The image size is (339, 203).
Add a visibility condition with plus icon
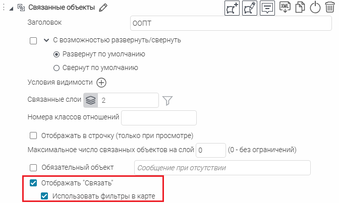click(x=101, y=83)
